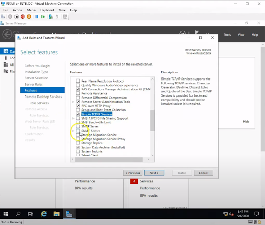
Task: Uncheck Simple TCP/IP Services
Action: point(78,114)
